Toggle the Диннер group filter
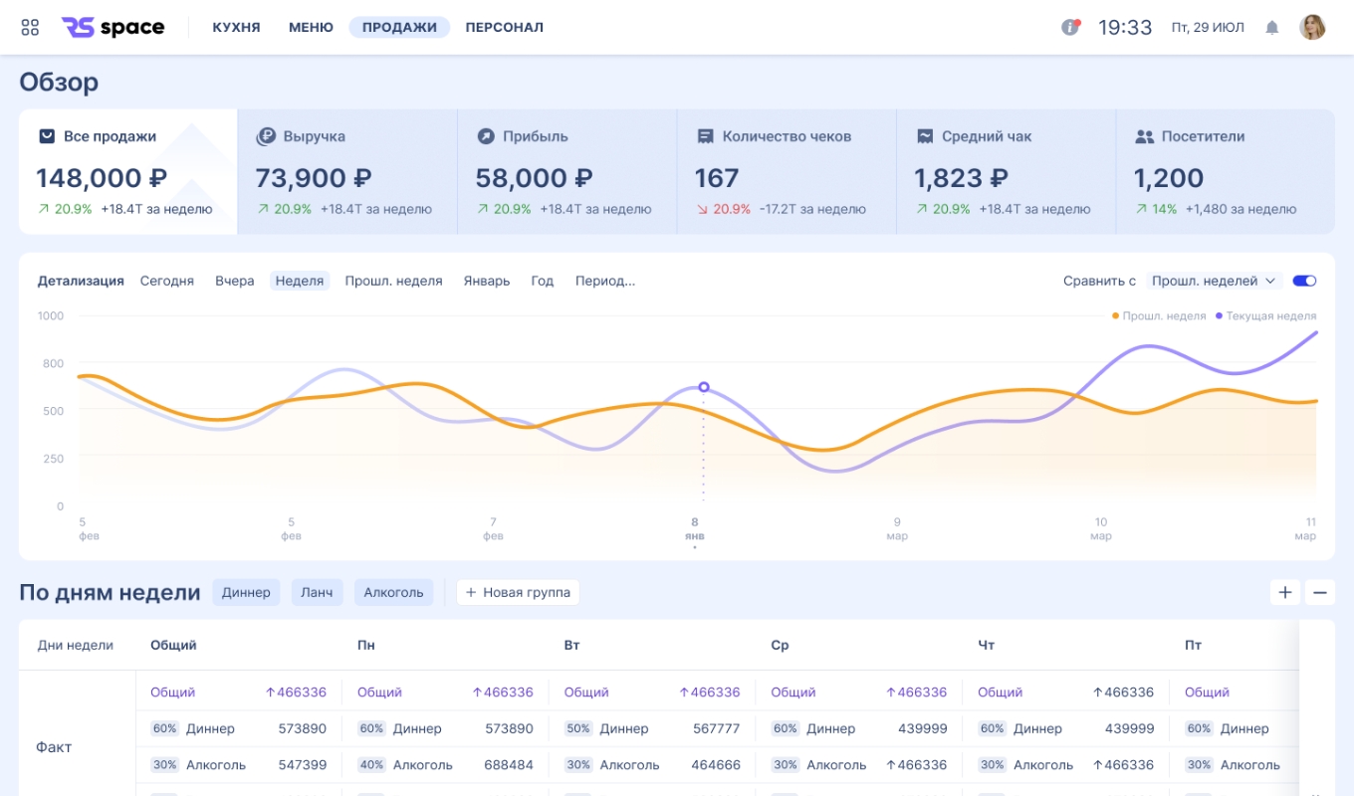The image size is (1354, 796). pyautogui.click(x=246, y=592)
